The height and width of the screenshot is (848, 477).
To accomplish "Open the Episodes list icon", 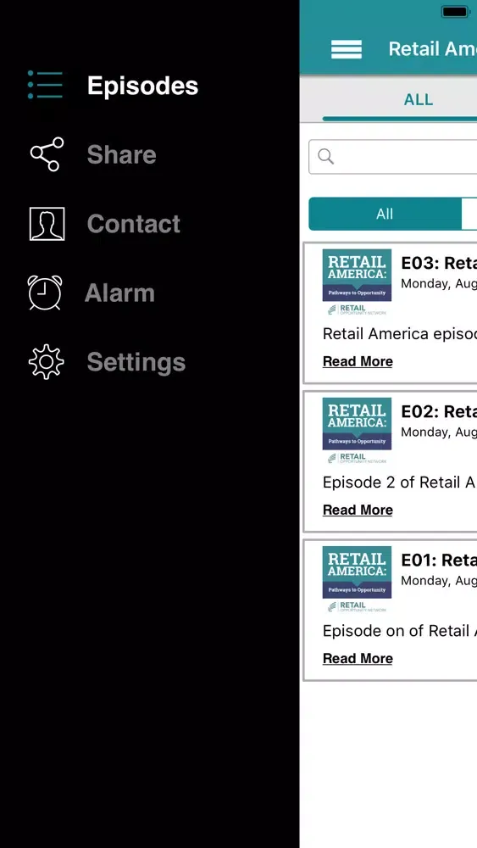I will coord(46,85).
